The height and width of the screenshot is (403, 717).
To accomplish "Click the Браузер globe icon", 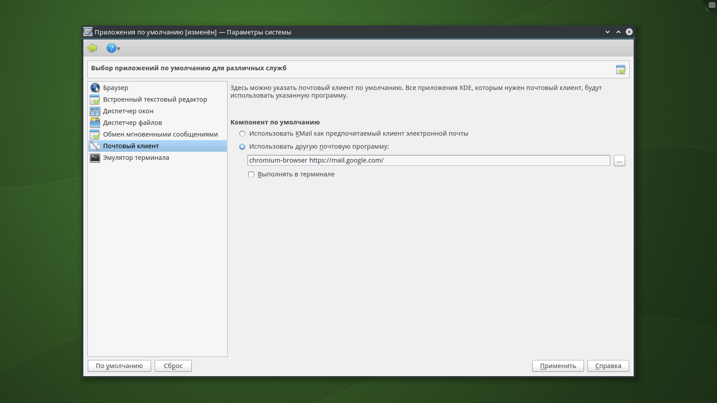I will [x=95, y=88].
